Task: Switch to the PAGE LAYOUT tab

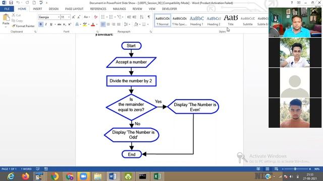Action: pyautogui.click(x=74, y=9)
